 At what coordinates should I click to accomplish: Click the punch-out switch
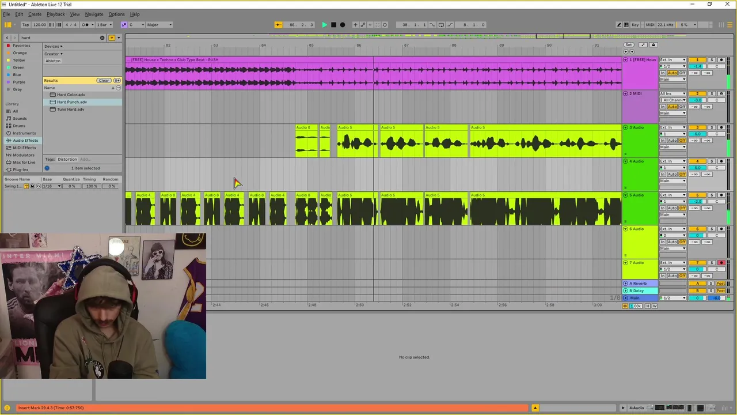click(x=450, y=25)
